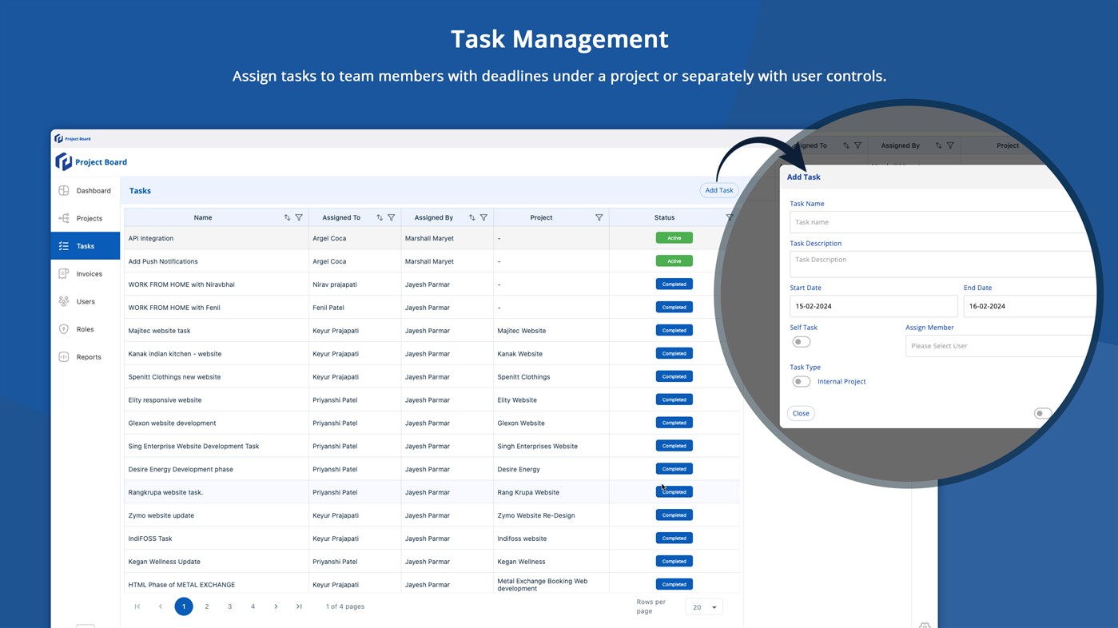Filter the Status column
The height and width of the screenshot is (628, 1118).
click(x=729, y=217)
